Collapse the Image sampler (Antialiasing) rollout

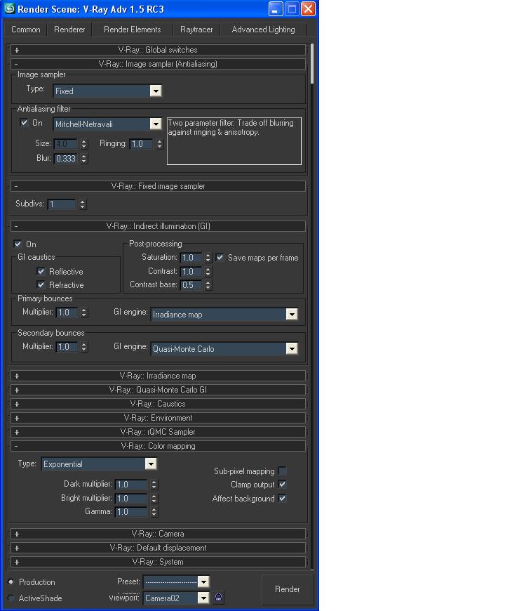click(158, 64)
